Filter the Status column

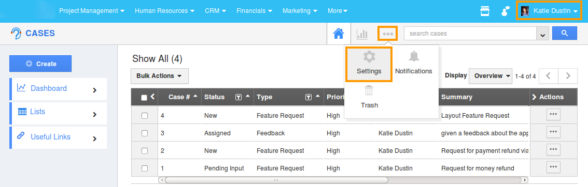pyautogui.click(x=238, y=97)
